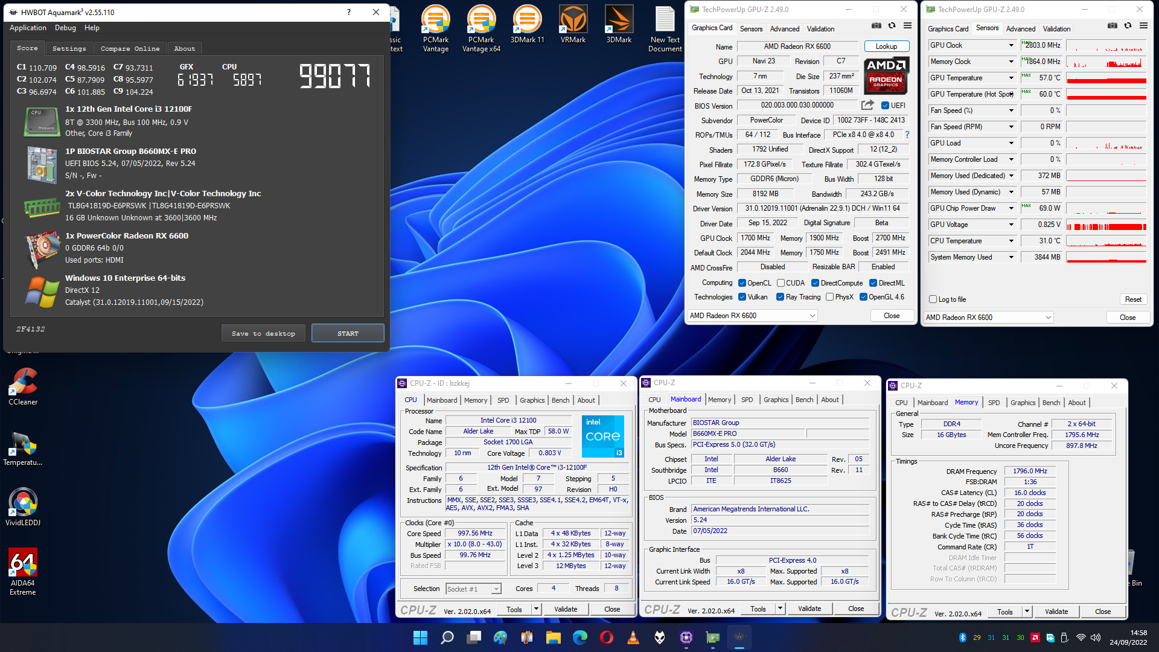The width and height of the screenshot is (1159, 652).
Task: Open the 3DMark desktop shortcut
Action: pyautogui.click(x=619, y=24)
